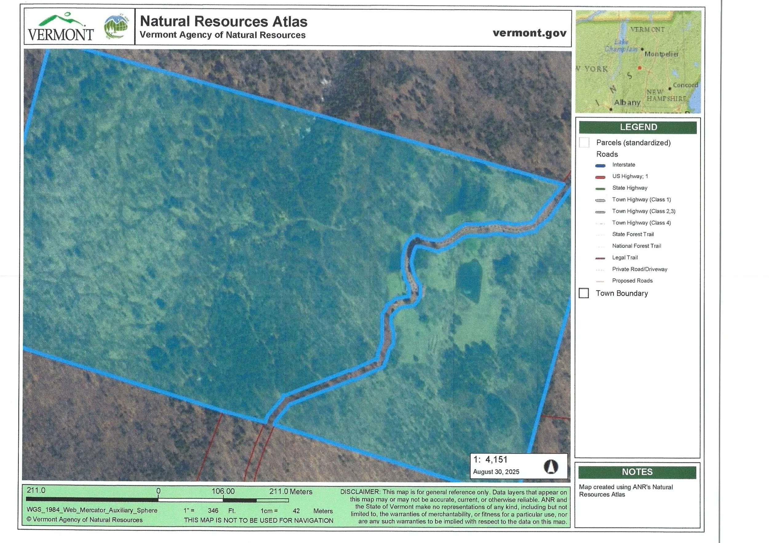Click the scale bar at zero mark

tap(158, 500)
